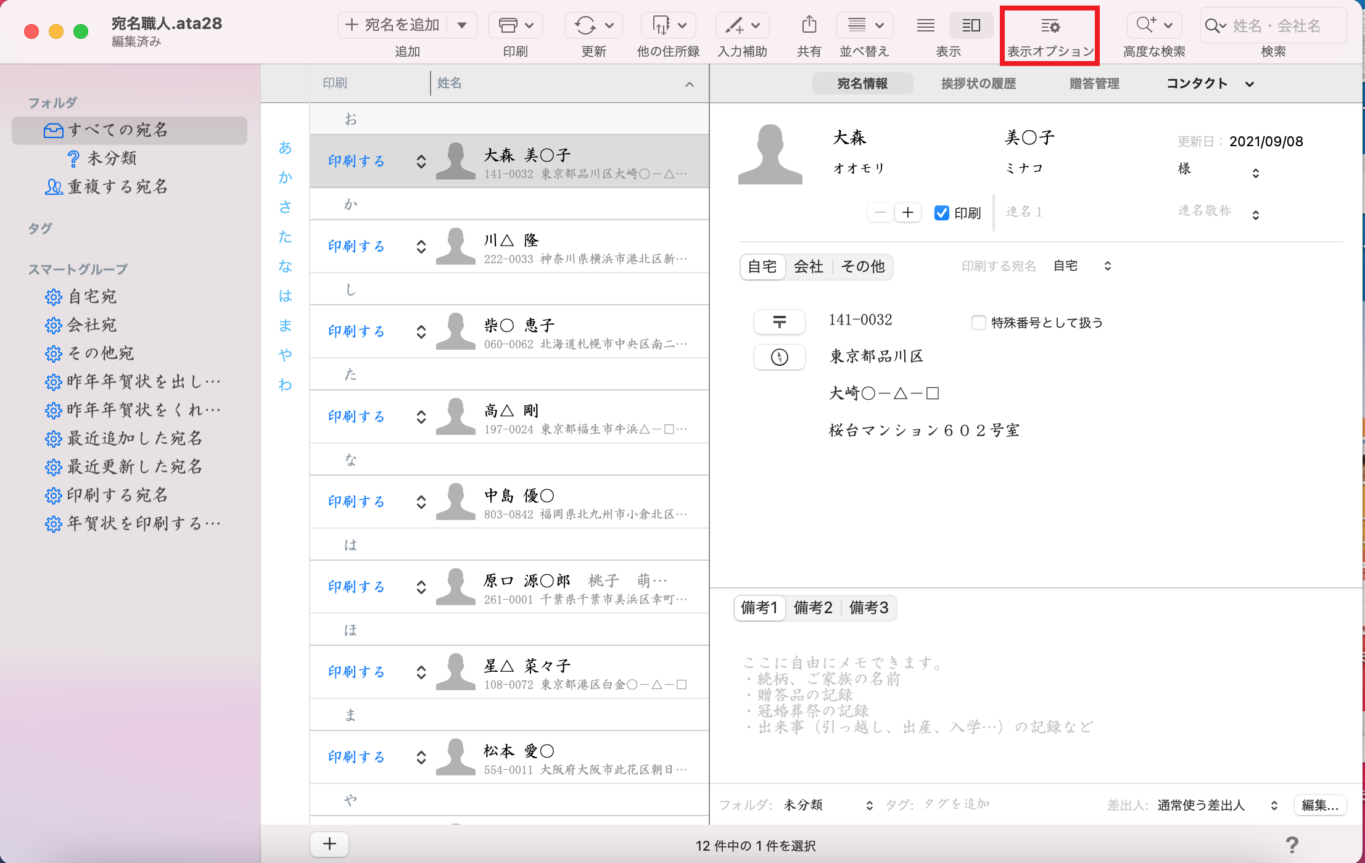Toggle 印刷する for 松本 愛〇
The width and height of the screenshot is (1365, 863).
[357, 757]
